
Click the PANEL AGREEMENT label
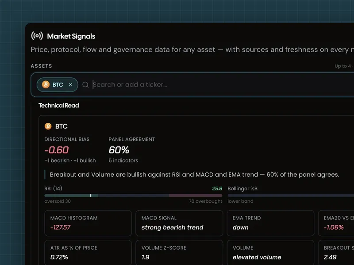pos(131,139)
